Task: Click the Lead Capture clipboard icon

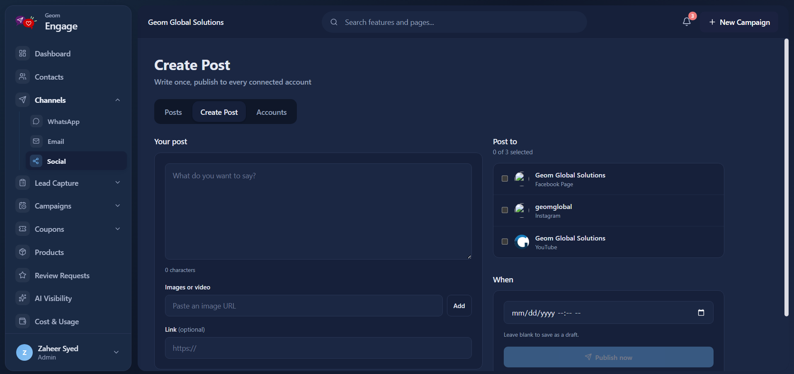Action: coord(23,183)
